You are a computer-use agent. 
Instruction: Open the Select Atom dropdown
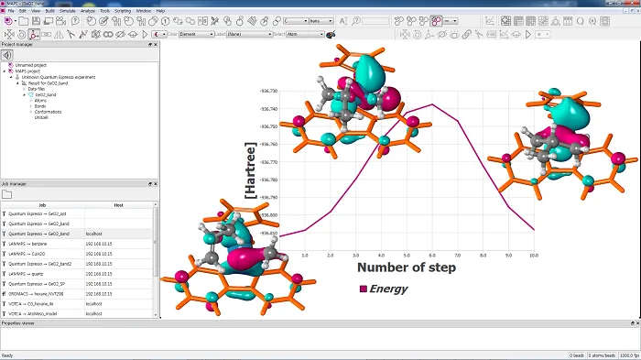click(305, 35)
